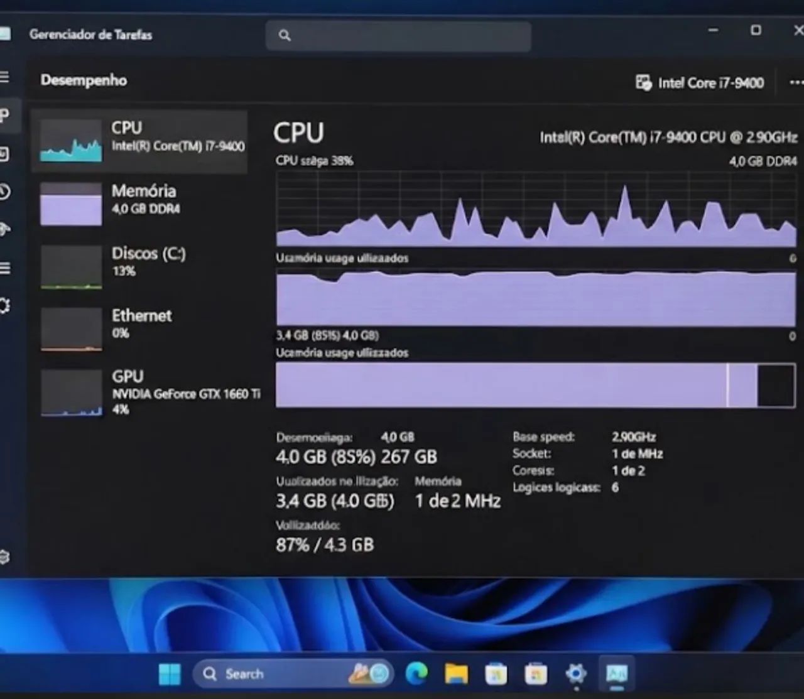The image size is (804, 699).
Task: Click the large CPU heading above the graph
Action: click(x=299, y=133)
